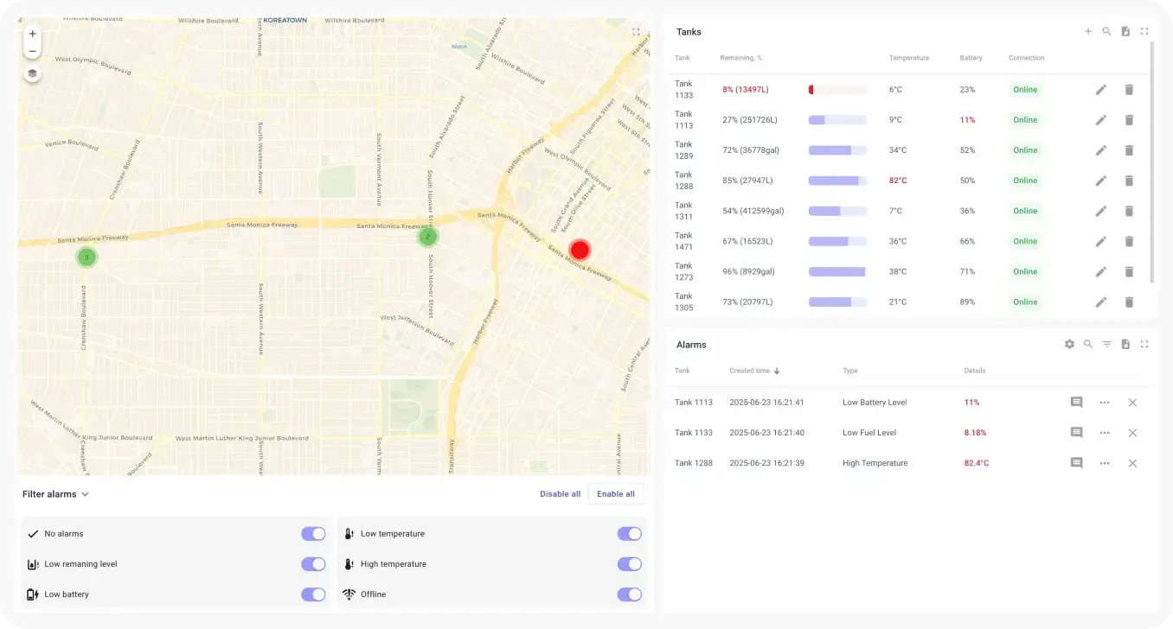Viewport: 1173px width, 629px height.
Task: Search in the Alarms panel
Action: coord(1088,344)
